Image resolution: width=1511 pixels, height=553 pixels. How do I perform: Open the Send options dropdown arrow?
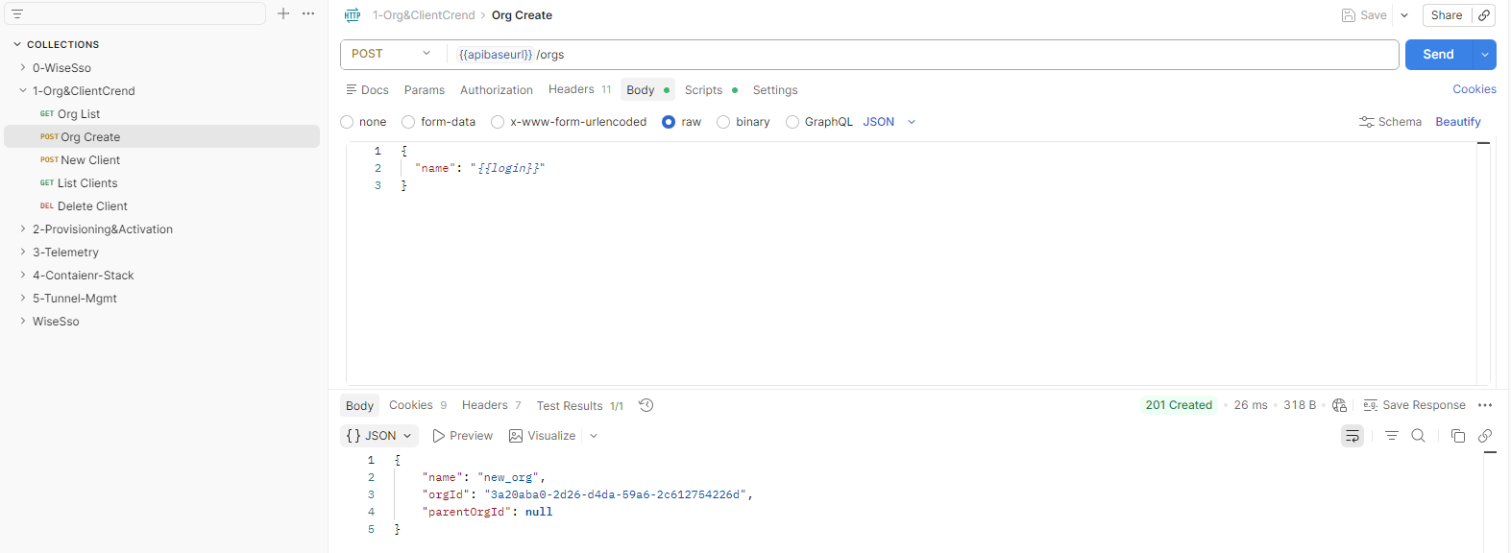tap(1485, 55)
